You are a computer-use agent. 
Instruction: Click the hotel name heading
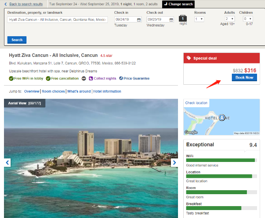(53, 56)
